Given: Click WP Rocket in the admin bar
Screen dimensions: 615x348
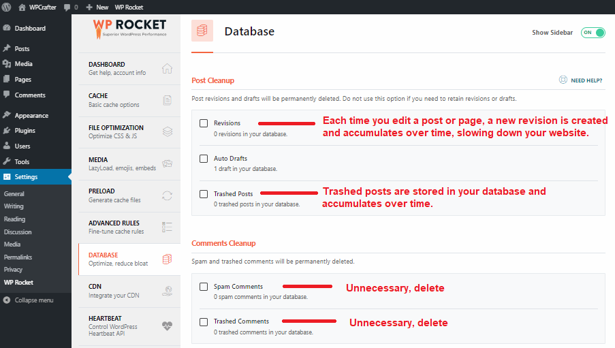Looking at the screenshot, I should point(129,7).
